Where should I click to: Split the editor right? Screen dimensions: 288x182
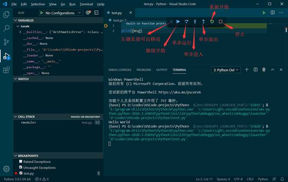click(x=273, y=13)
